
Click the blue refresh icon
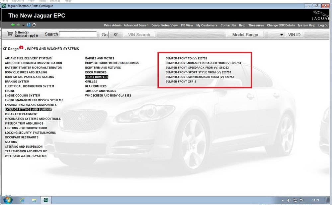coord(29,25)
